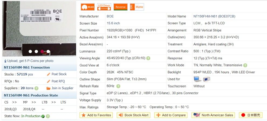Image resolution: width=267 pixels, height=121 pixels.
Task: Click the Touchscreen Without value
Action: [199, 86]
